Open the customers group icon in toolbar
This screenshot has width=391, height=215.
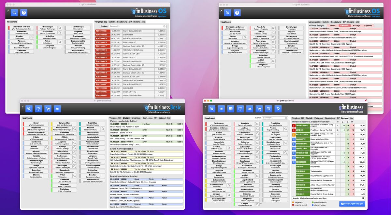[250, 108]
